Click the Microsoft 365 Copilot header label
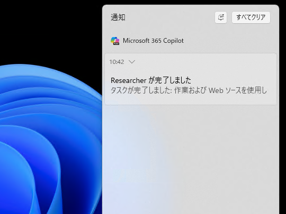 click(x=153, y=41)
